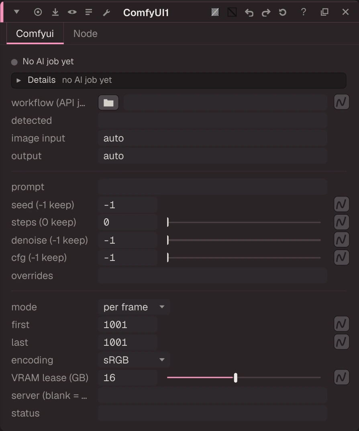Viewport: 359px width, 431px height.
Task: Toggle the eye visibility icon in header
Action: (72, 12)
